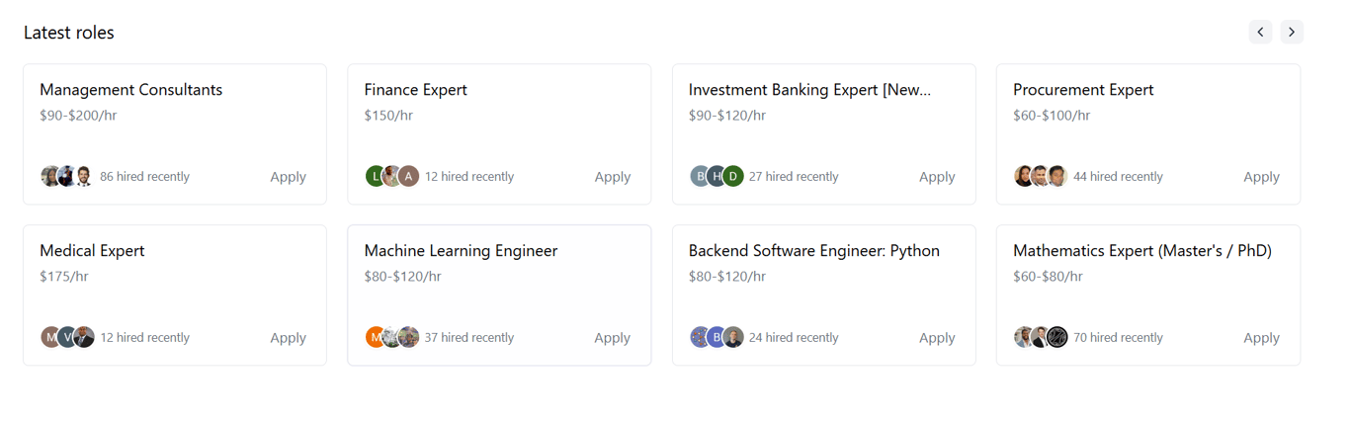Click the avatar group on Medical Expert card
The width and height of the screenshot is (1350, 423).
67,337
